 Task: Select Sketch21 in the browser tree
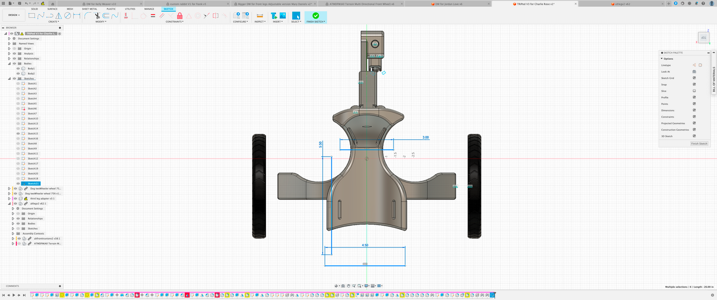33,183
